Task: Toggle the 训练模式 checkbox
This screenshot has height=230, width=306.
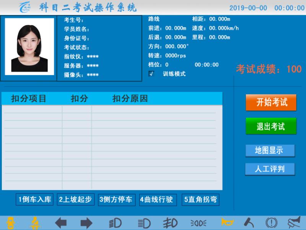Action: 151,74
